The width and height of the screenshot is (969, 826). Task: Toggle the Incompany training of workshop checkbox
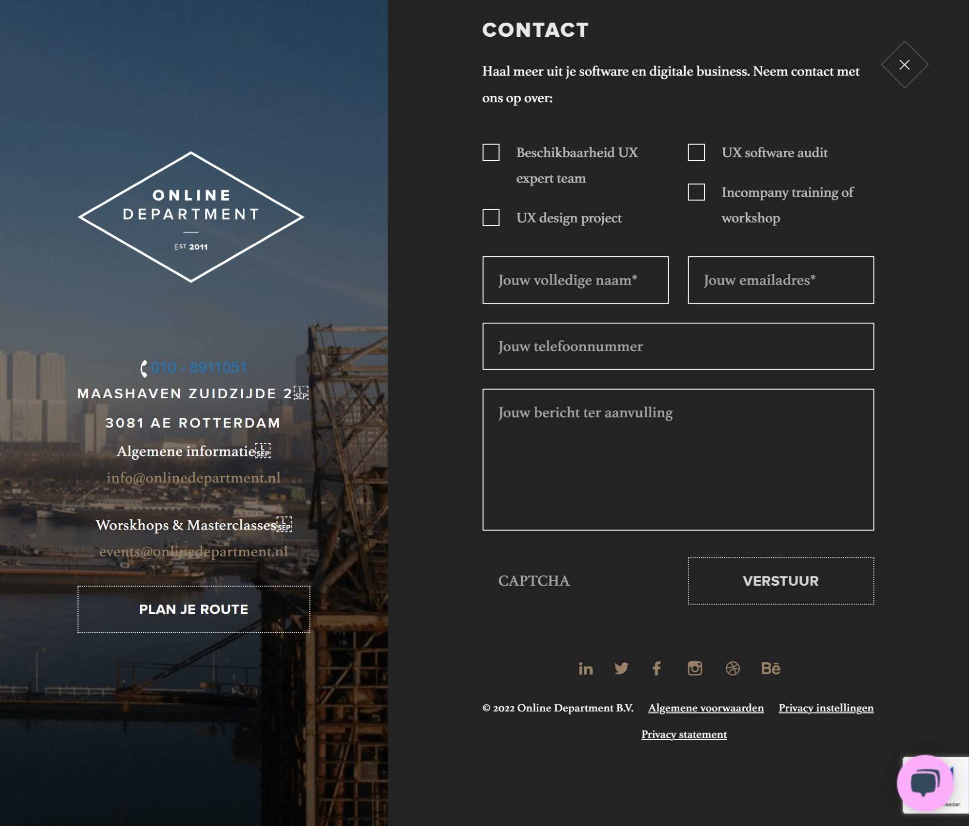tap(696, 192)
